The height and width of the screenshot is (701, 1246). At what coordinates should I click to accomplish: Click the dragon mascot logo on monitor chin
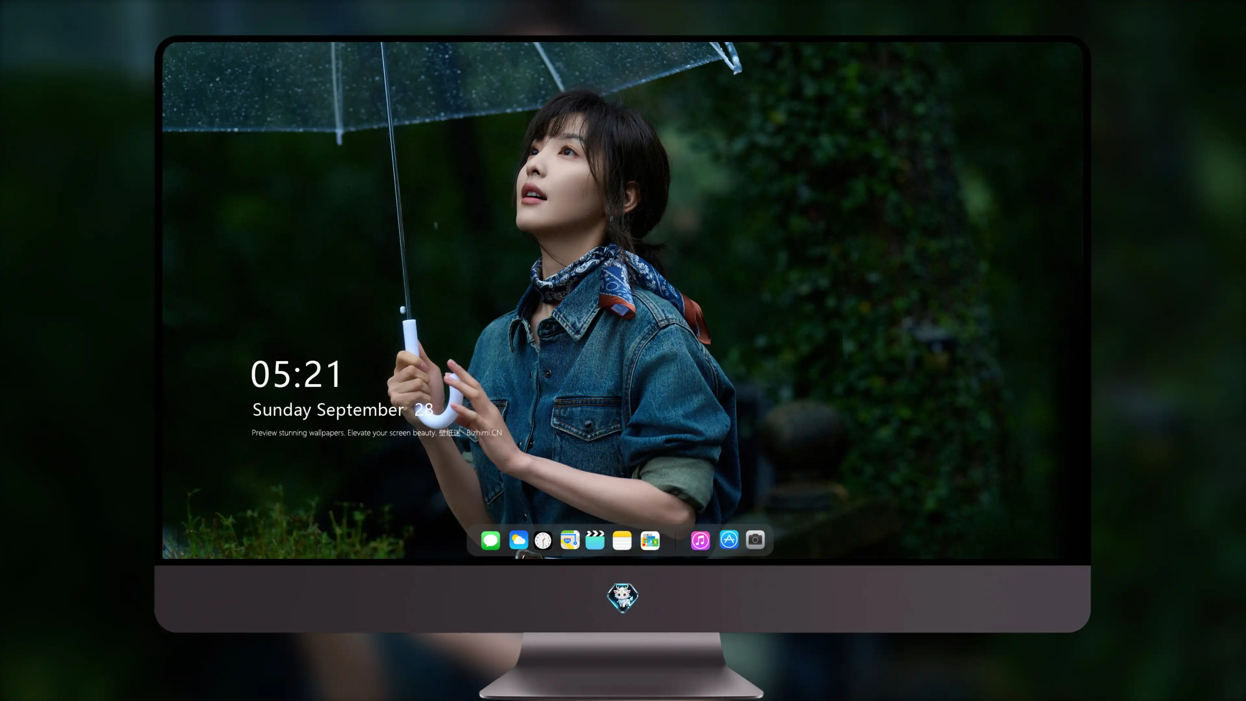[623, 598]
